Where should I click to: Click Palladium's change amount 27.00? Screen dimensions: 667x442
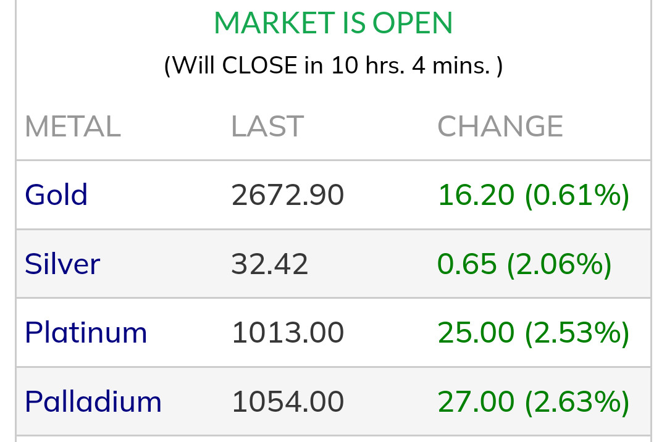[x=476, y=402]
